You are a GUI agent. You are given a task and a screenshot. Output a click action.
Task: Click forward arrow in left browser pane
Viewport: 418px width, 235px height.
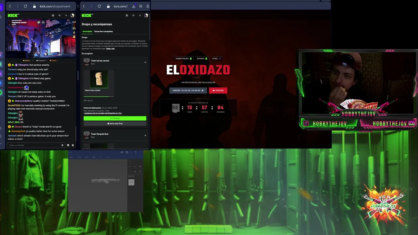tap(17, 6)
